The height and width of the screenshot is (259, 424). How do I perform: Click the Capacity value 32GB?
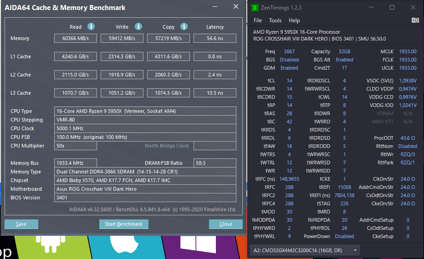344,51
